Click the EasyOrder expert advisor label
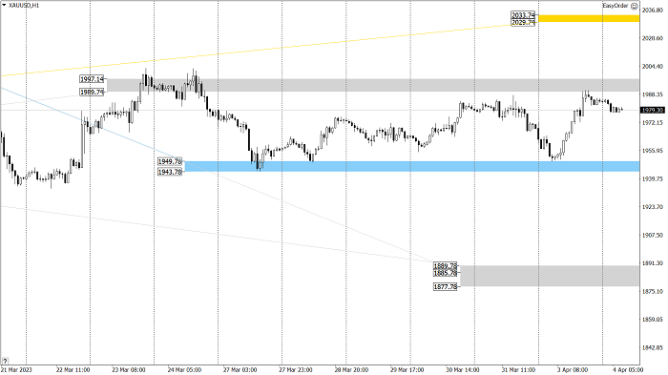 point(616,6)
